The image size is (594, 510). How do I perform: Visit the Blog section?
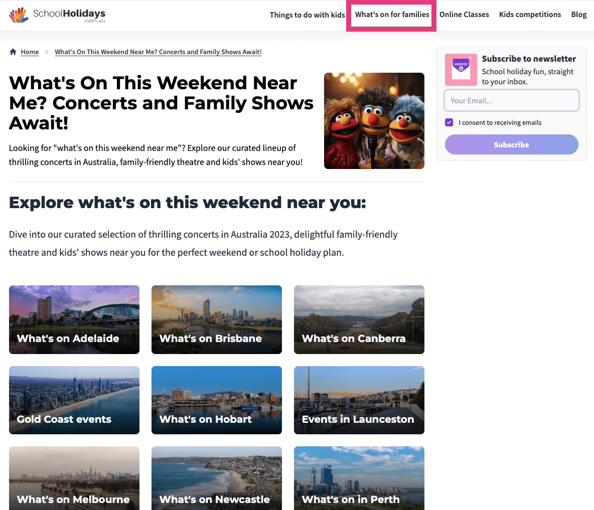point(578,15)
